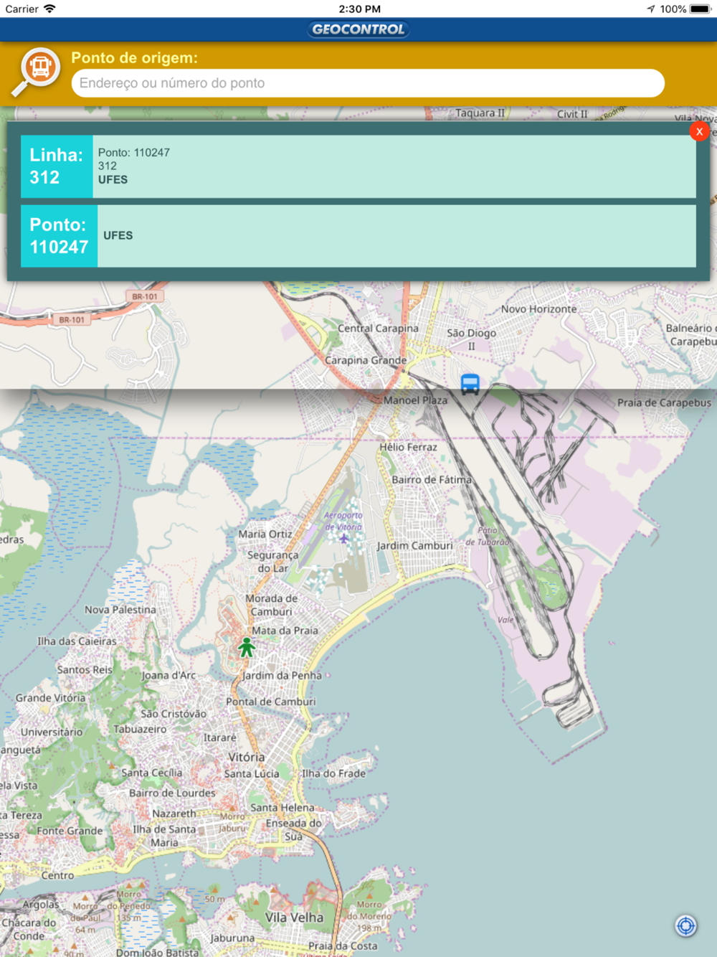Click 'Pátio de Tubarão' map label
Screen dimensions: 717x957
(487, 536)
